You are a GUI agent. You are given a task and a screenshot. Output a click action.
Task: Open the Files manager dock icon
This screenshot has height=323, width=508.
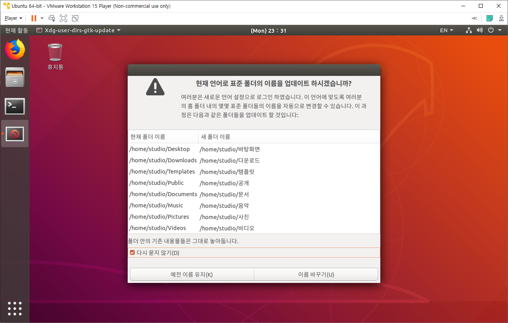click(x=15, y=77)
